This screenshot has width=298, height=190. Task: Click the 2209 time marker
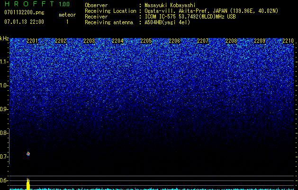(260, 41)
